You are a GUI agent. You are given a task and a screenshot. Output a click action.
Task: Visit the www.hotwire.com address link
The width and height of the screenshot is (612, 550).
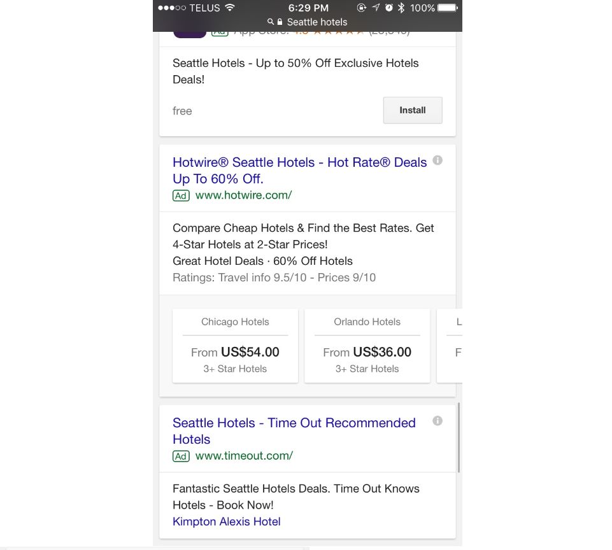(243, 195)
